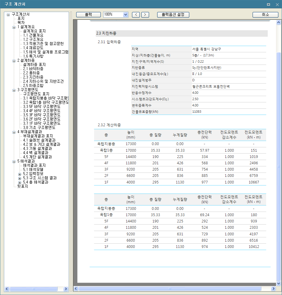The height and width of the screenshot is (295, 282).
Task: Open 1.3 적용기준 및 참고문헌 section
Action: (x=43, y=43)
